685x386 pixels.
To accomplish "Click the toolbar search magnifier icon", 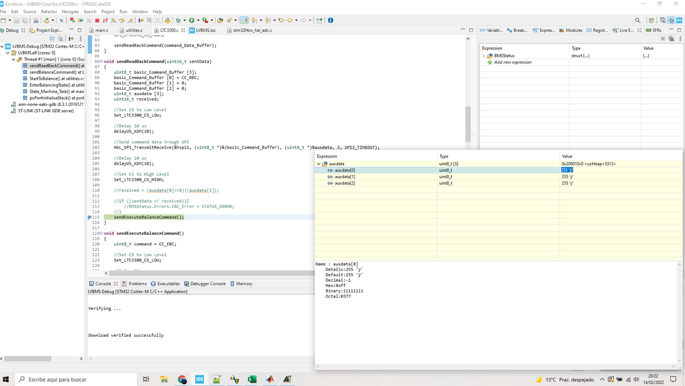I will pos(637,20).
